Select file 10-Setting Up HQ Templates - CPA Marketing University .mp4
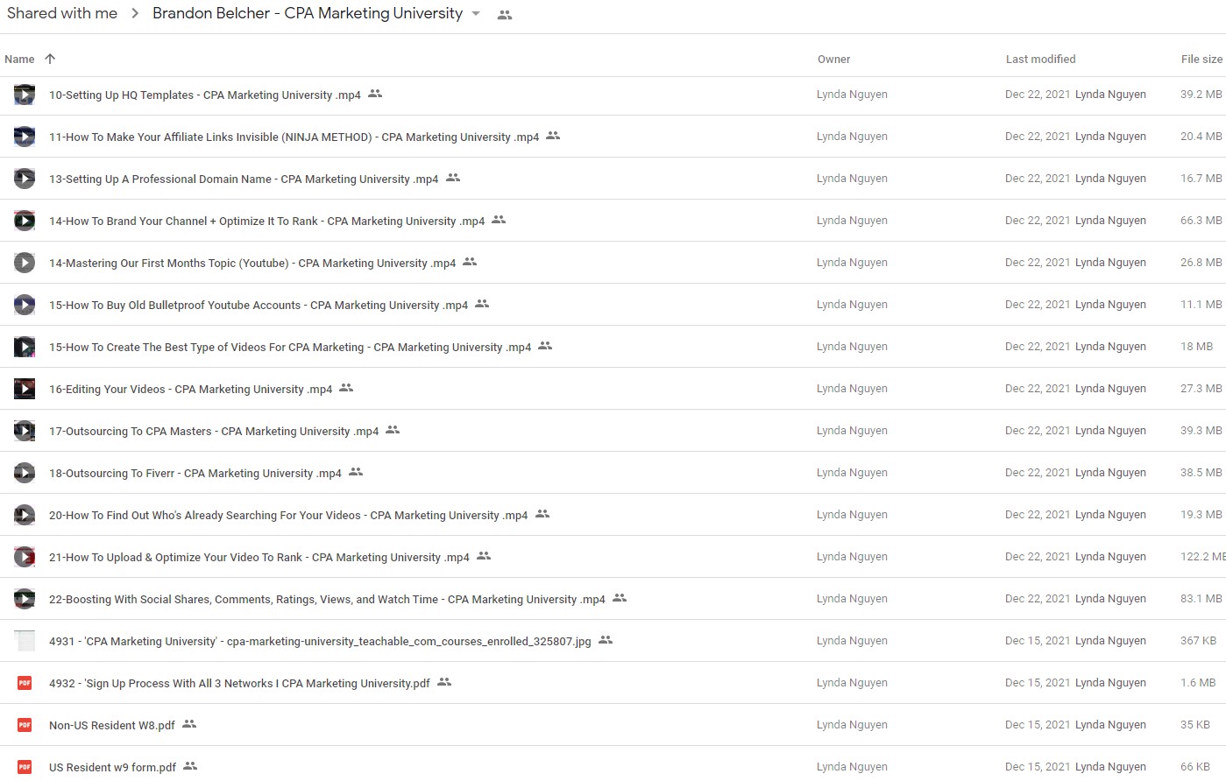This screenshot has height=781, width=1226. (205, 95)
